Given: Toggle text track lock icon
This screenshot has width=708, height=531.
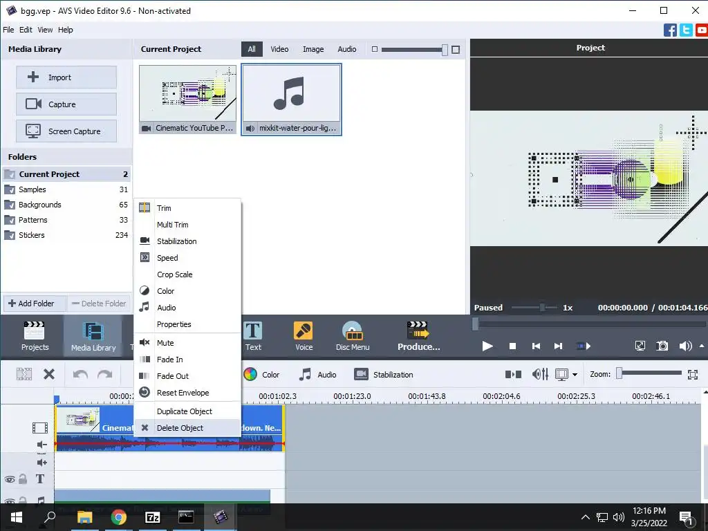Looking at the screenshot, I should (23, 478).
